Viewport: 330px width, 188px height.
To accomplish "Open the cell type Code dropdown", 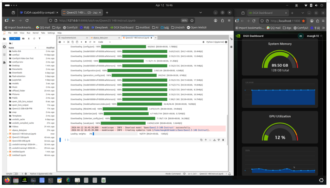I will click(104, 42).
